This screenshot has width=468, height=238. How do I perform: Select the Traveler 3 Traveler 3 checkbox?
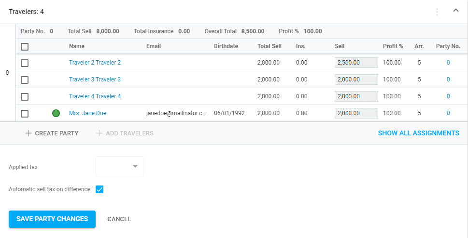click(x=25, y=80)
